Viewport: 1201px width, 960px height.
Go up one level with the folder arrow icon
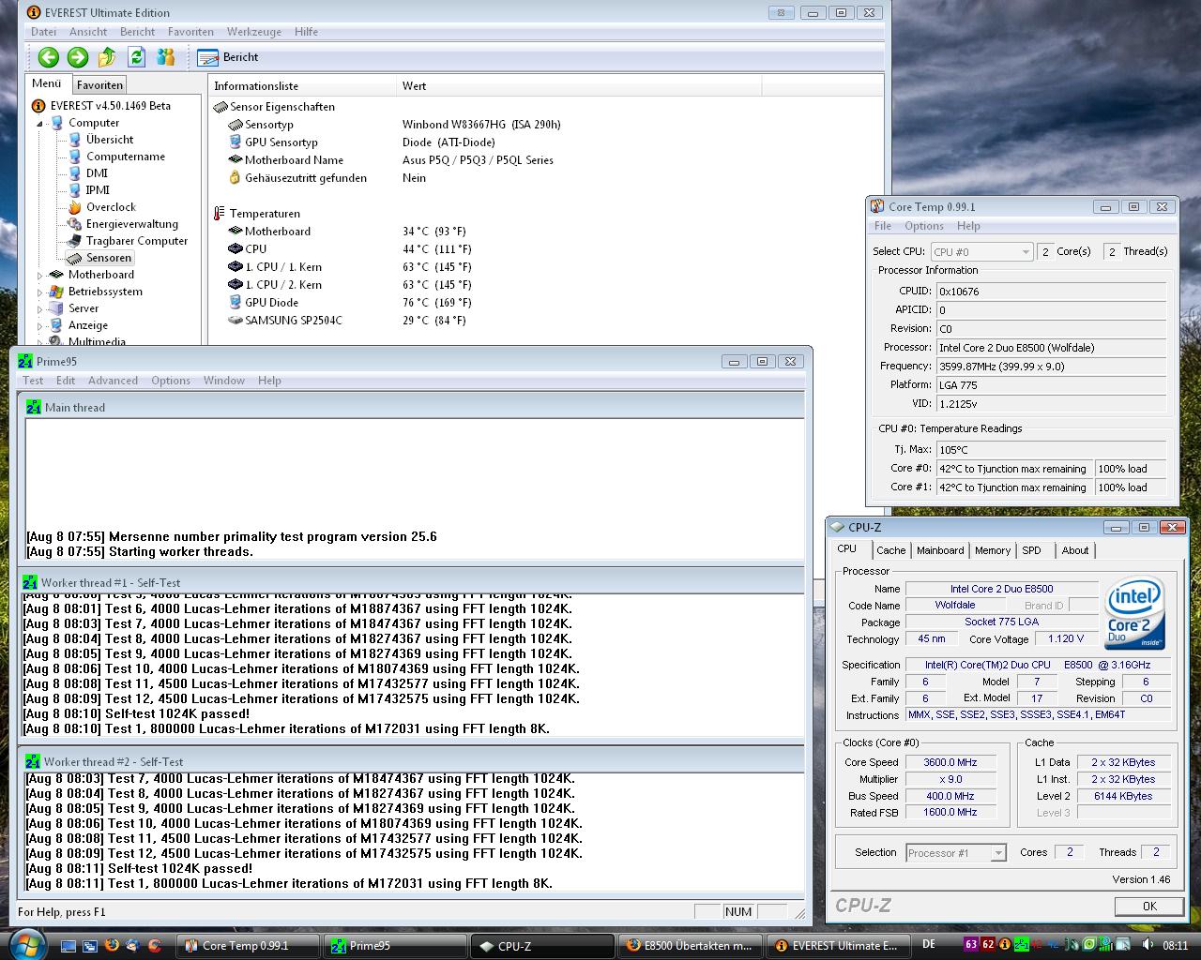pyautogui.click(x=107, y=57)
